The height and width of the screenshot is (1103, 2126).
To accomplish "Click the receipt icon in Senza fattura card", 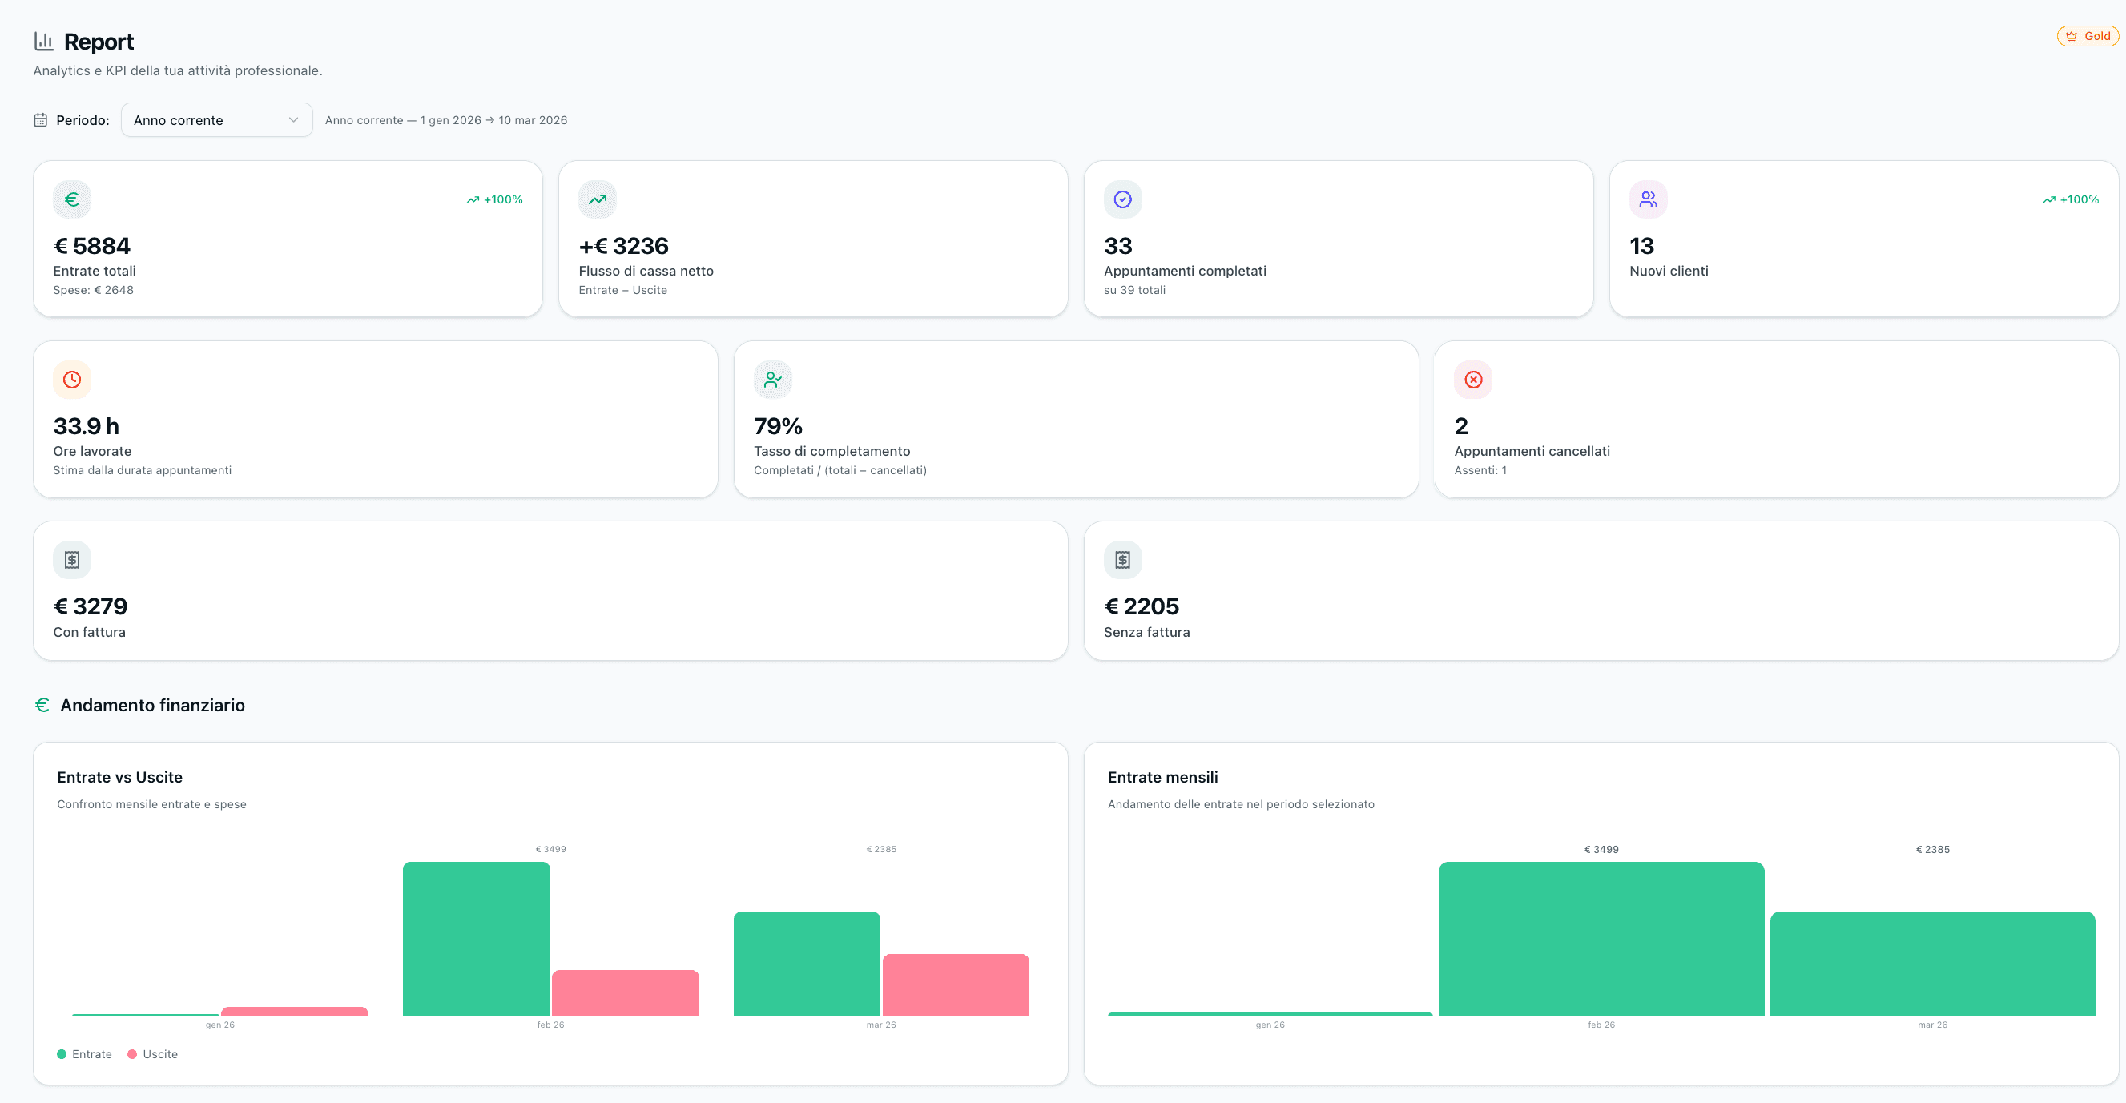I will click(1122, 560).
